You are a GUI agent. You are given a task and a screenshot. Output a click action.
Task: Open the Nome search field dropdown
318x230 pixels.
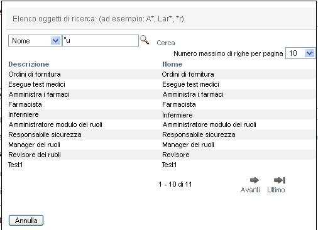tap(35, 41)
